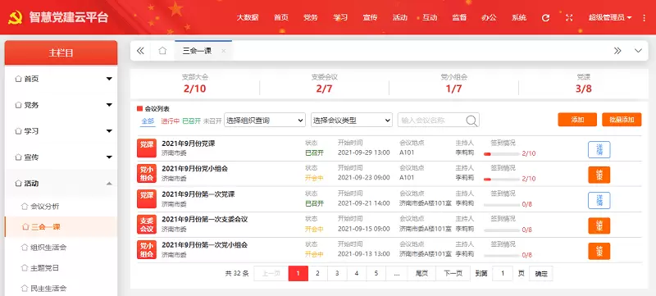Click the 批量添加 button

[622, 120]
